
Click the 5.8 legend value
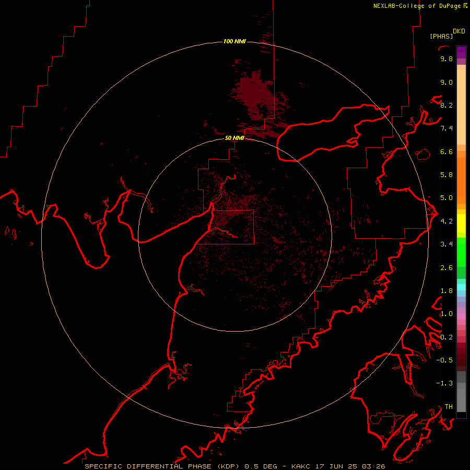(446, 175)
